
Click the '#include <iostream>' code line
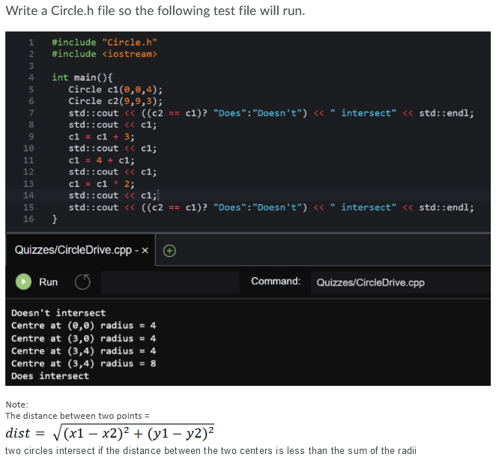(x=104, y=54)
